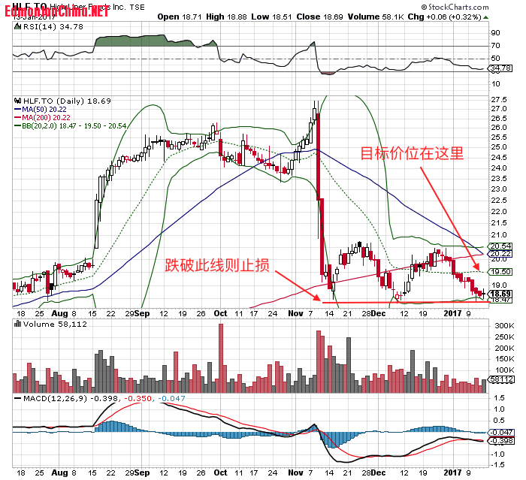Click the 300K label on volume axis
This screenshot has width=526, height=480.
504,326
